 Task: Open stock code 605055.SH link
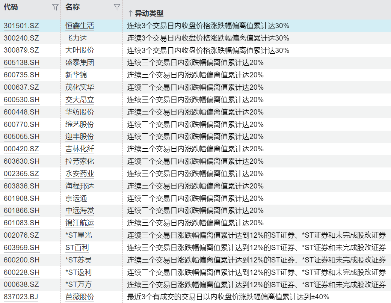point(22,137)
